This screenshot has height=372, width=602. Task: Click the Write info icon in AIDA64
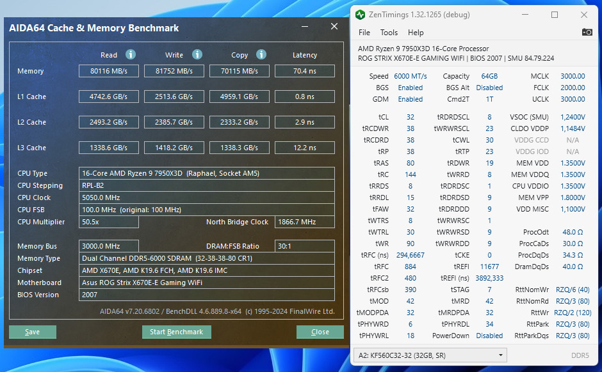point(197,54)
